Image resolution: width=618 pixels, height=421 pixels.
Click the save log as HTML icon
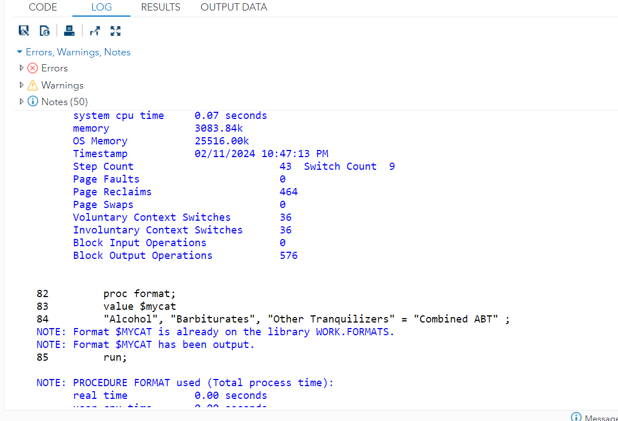45,30
